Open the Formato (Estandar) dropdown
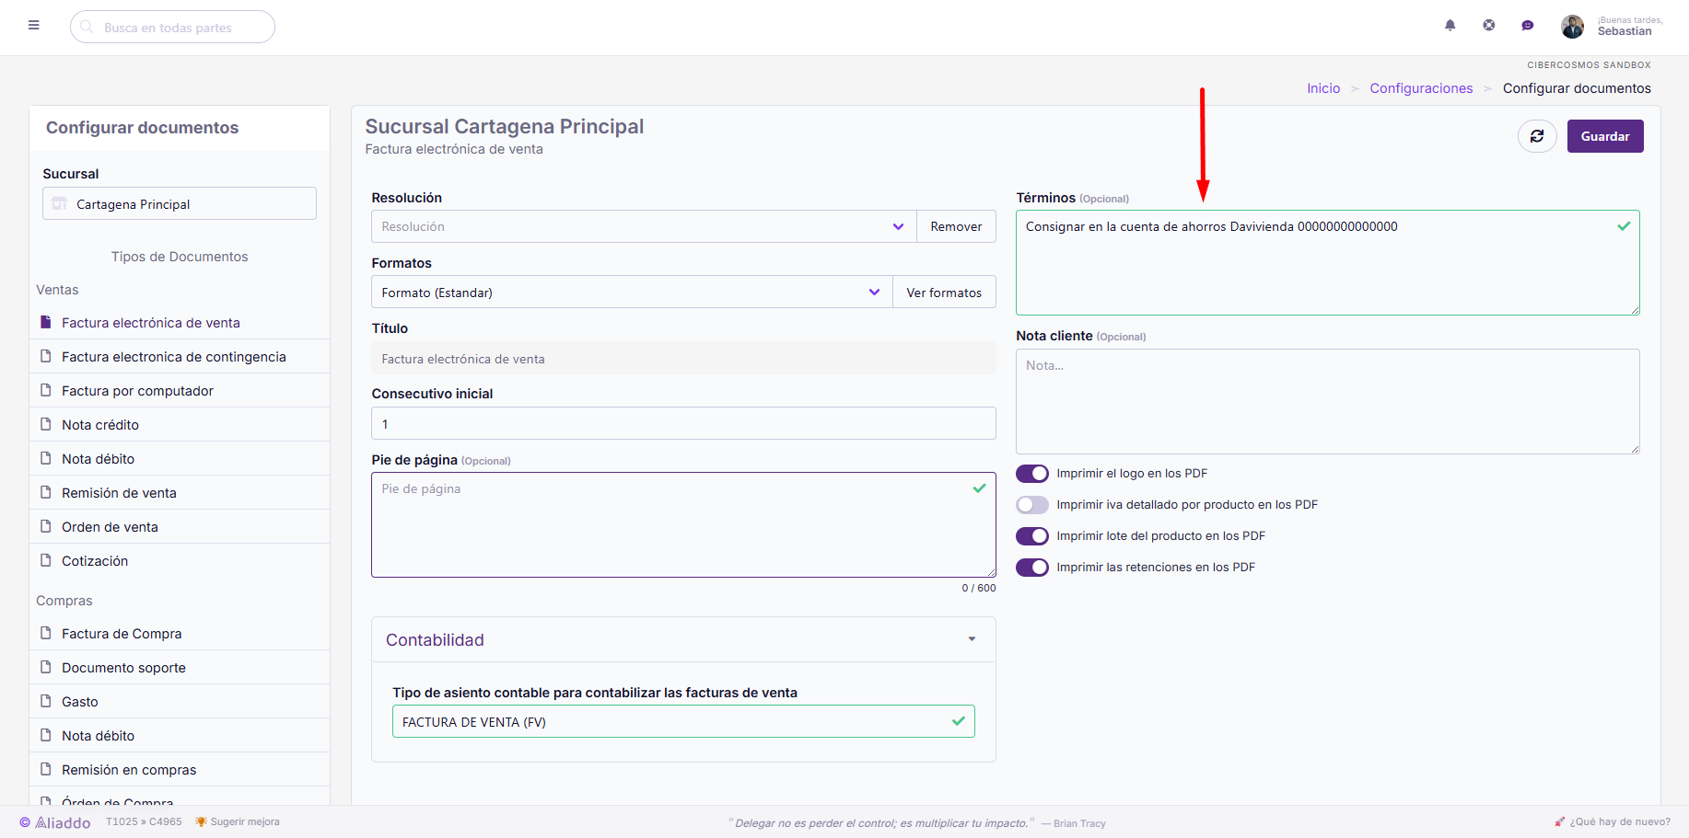 pos(632,293)
